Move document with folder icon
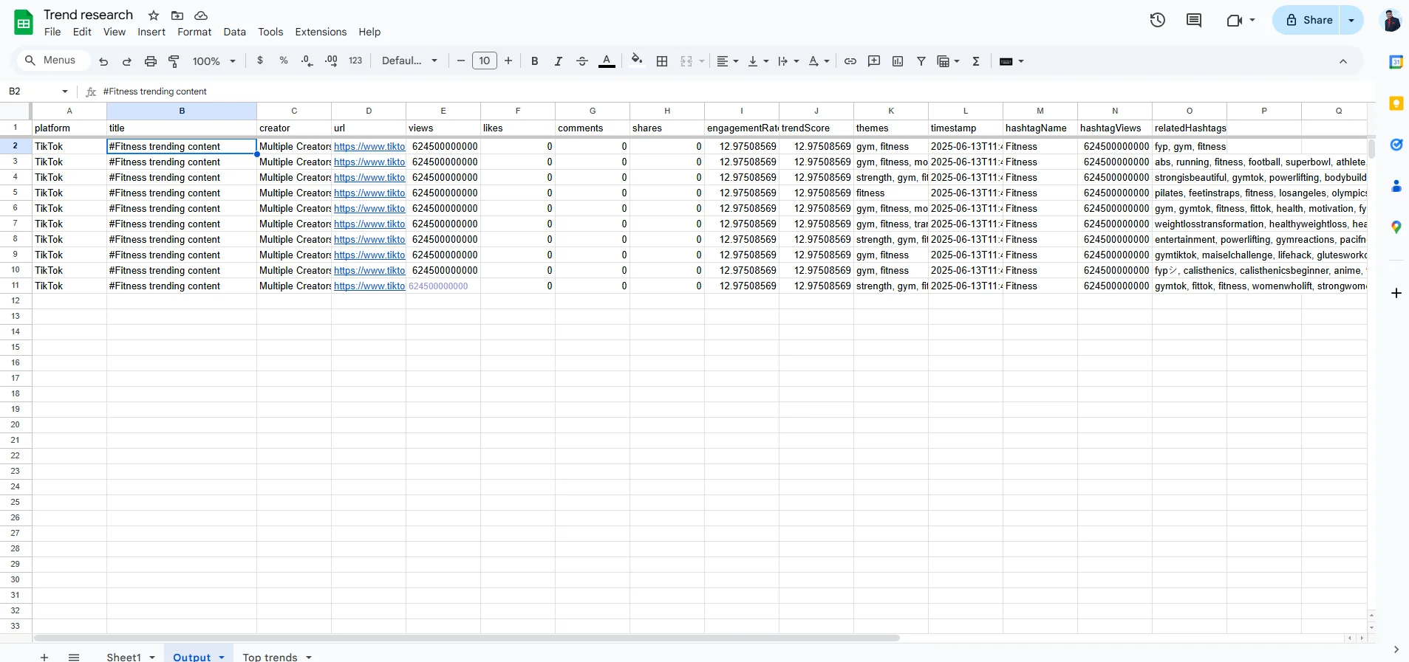The height and width of the screenshot is (662, 1409). tap(177, 15)
